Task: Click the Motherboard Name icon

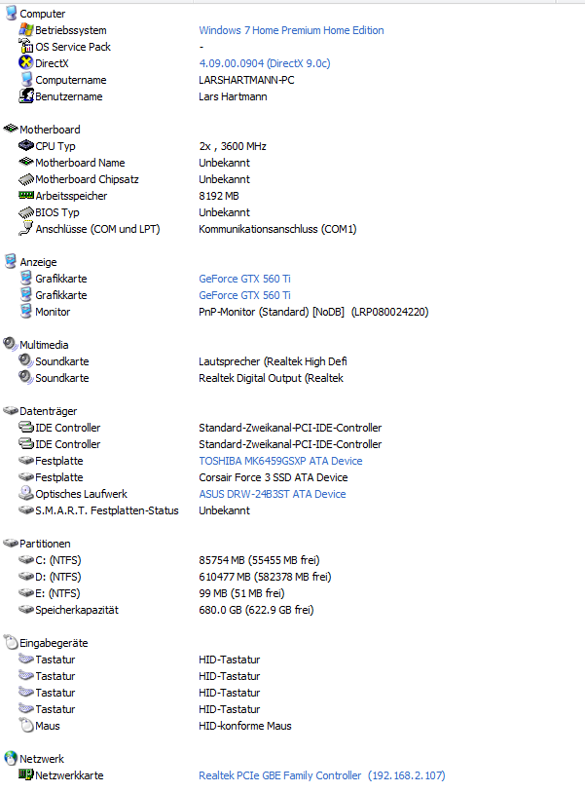Action: click(x=25, y=162)
